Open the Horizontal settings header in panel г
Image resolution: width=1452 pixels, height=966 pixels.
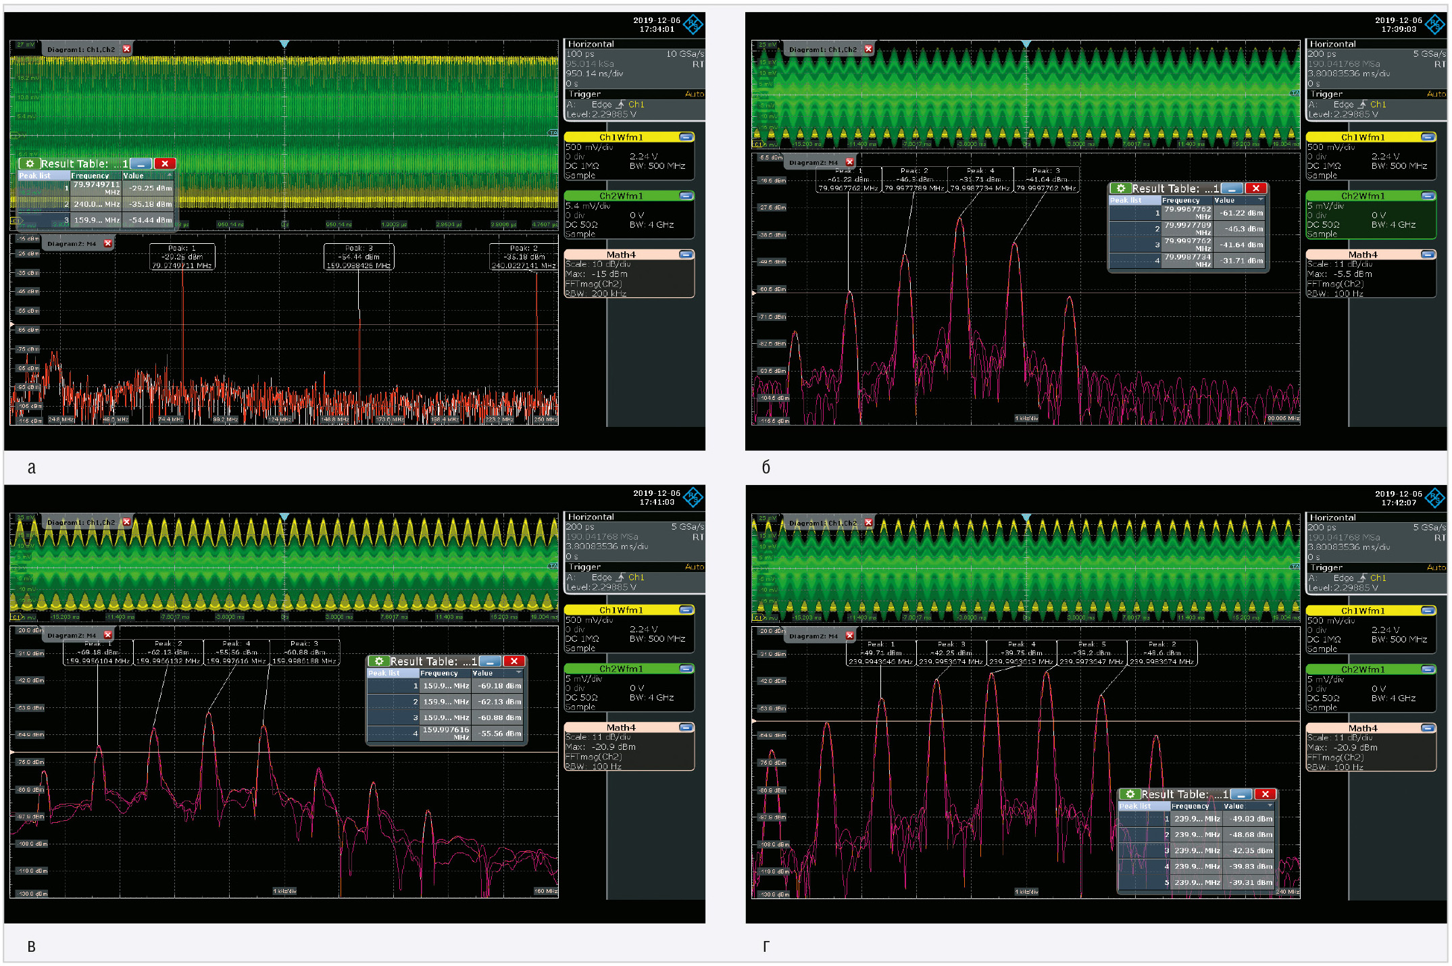(x=1376, y=517)
